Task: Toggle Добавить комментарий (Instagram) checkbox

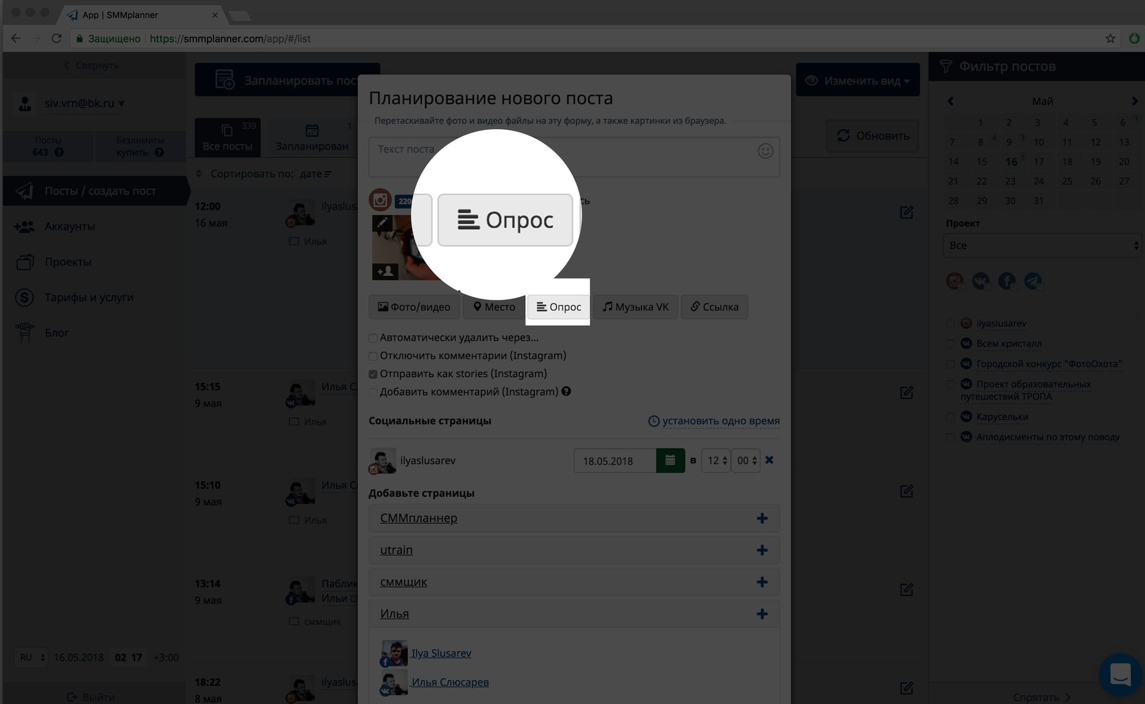Action: coord(373,392)
